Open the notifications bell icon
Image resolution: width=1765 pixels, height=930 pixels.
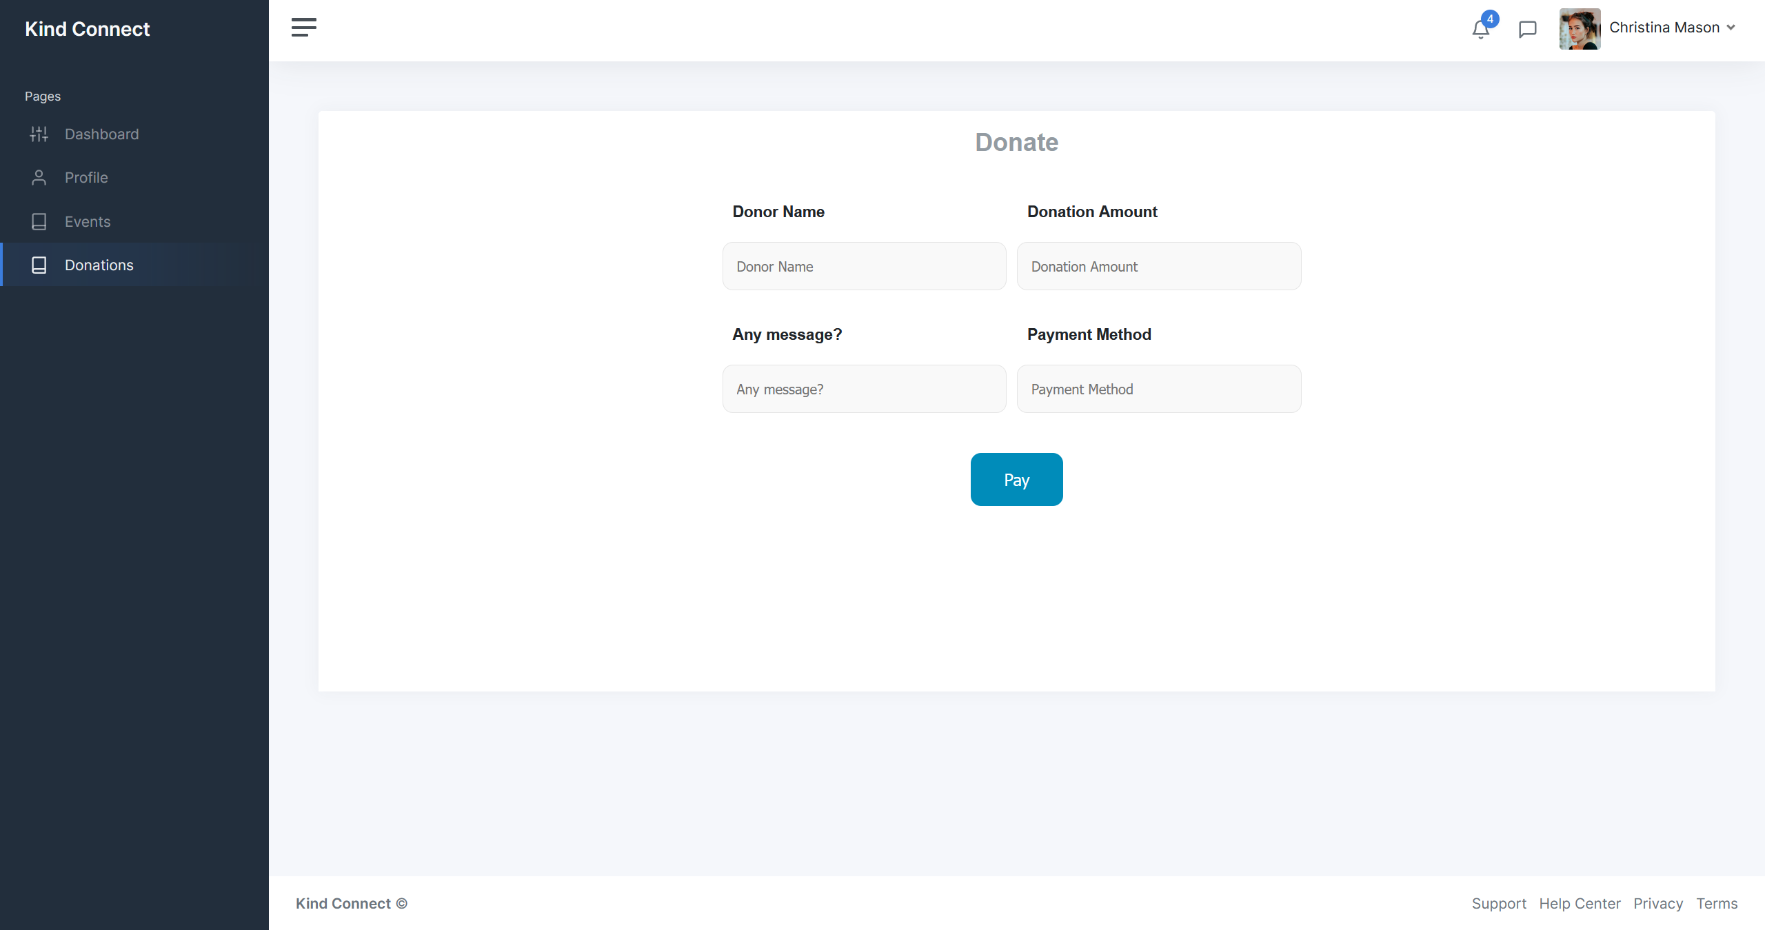pyautogui.click(x=1480, y=29)
